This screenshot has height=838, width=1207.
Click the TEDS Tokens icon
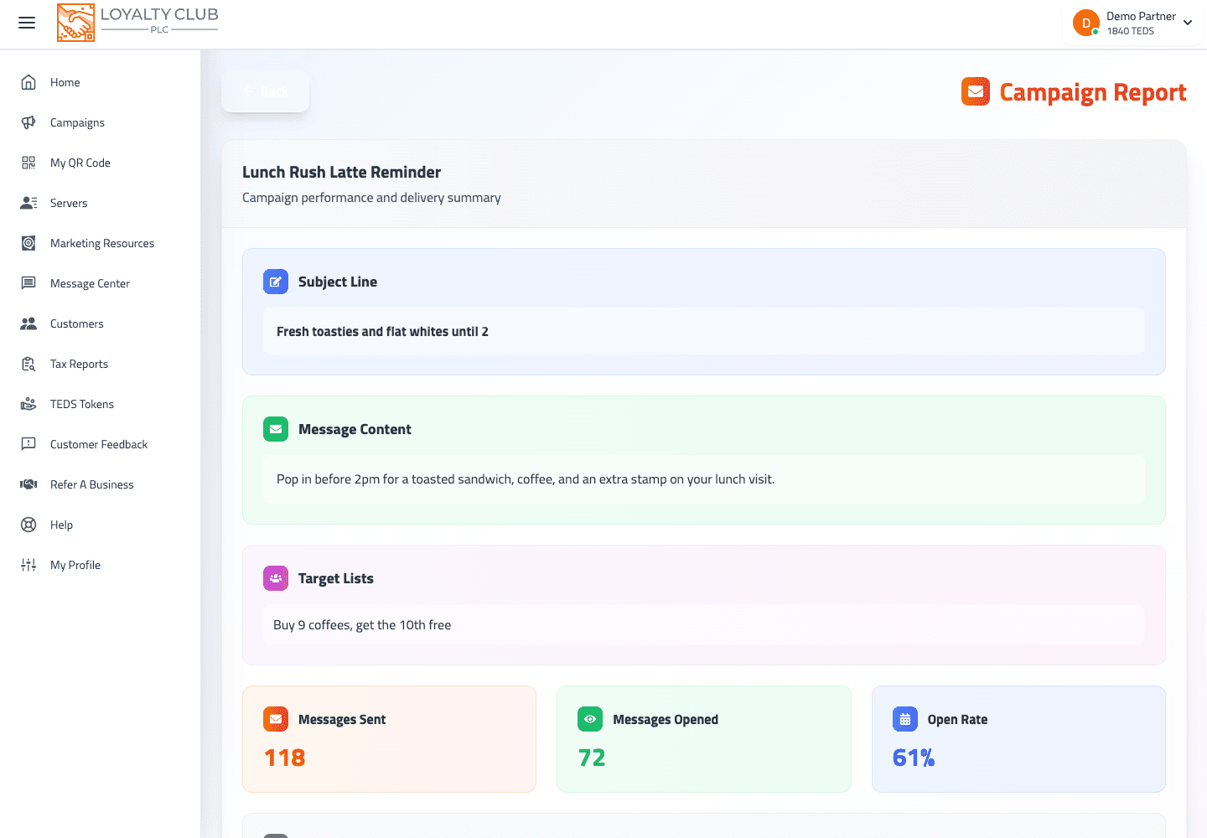click(x=28, y=404)
